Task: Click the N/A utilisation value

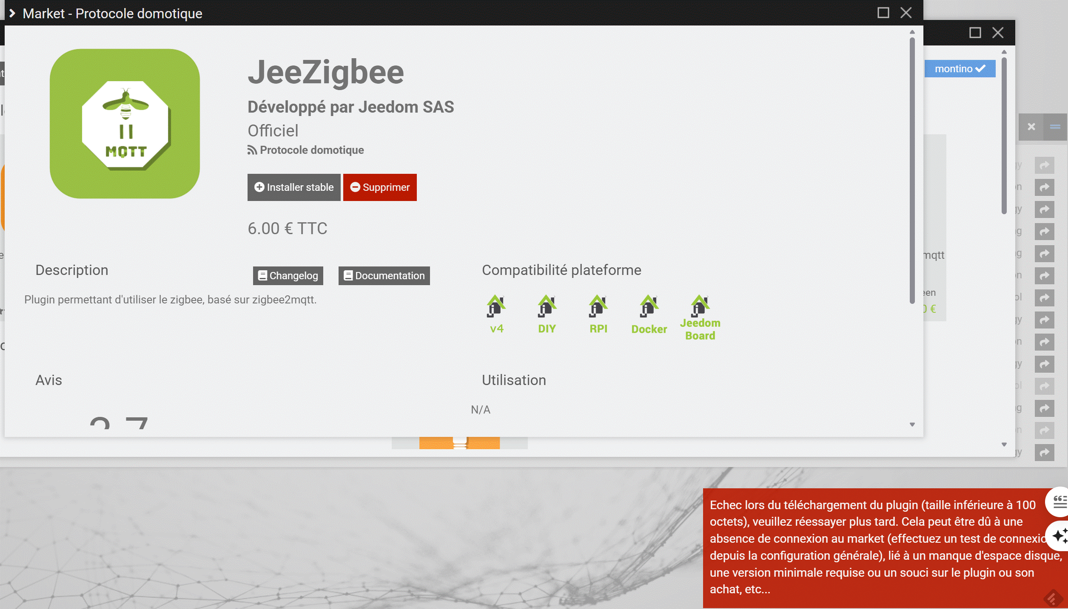Action: pyautogui.click(x=481, y=410)
